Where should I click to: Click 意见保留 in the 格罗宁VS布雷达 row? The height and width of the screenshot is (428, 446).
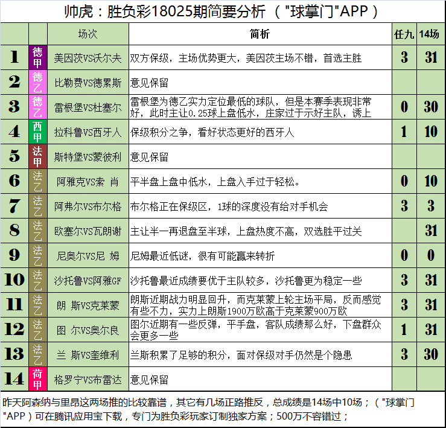point(149,380)
